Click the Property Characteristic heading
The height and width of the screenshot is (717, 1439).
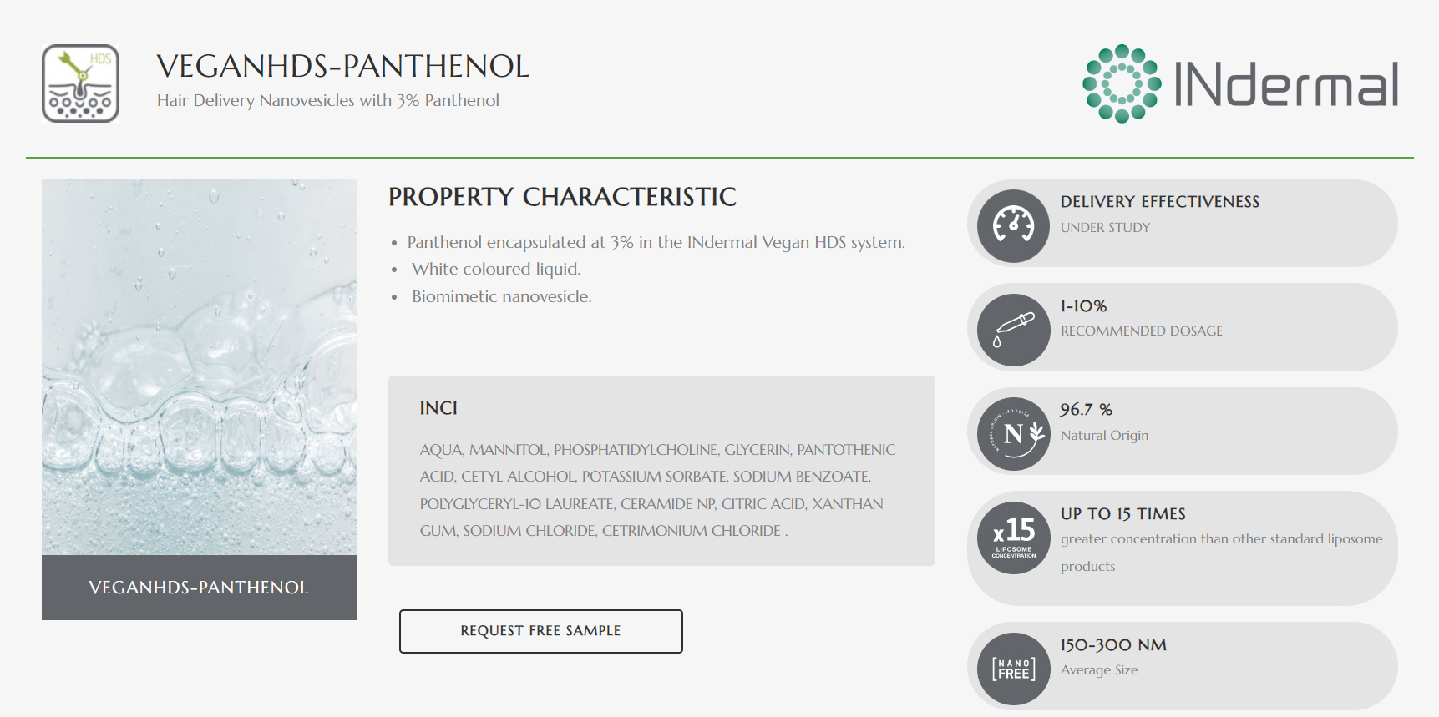pyautogui.click(x=562, y=197)
